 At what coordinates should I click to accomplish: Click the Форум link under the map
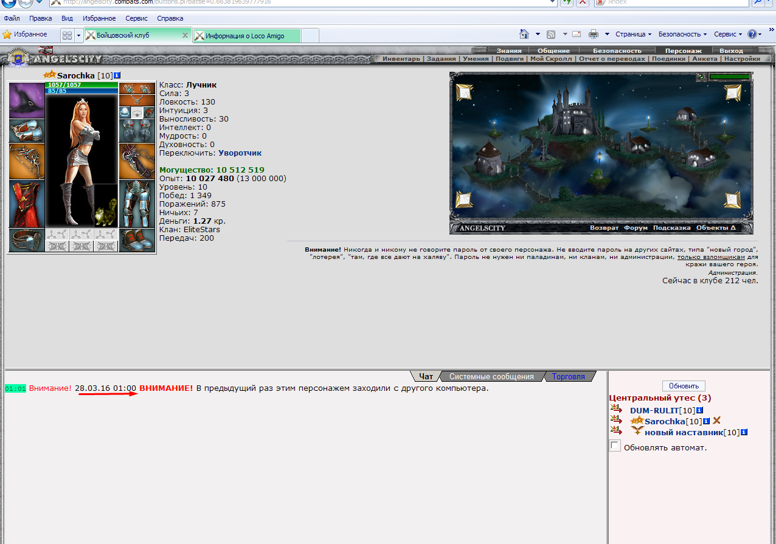636,228
